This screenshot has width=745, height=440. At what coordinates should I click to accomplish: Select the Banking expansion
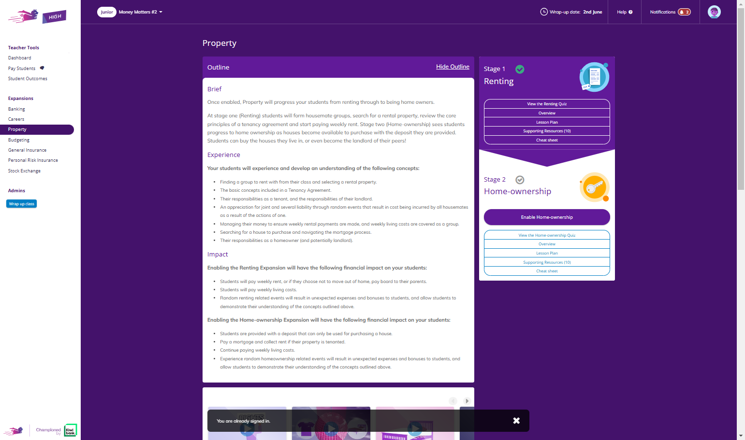tap(16, 109)
